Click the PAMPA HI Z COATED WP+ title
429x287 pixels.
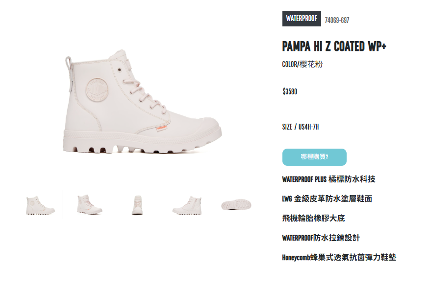[x=334, y=46]
